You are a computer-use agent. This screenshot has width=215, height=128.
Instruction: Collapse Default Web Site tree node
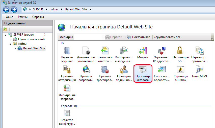[x=15, y=49]
